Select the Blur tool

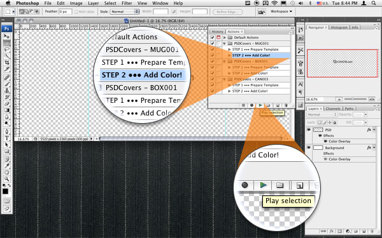[6, 117]
